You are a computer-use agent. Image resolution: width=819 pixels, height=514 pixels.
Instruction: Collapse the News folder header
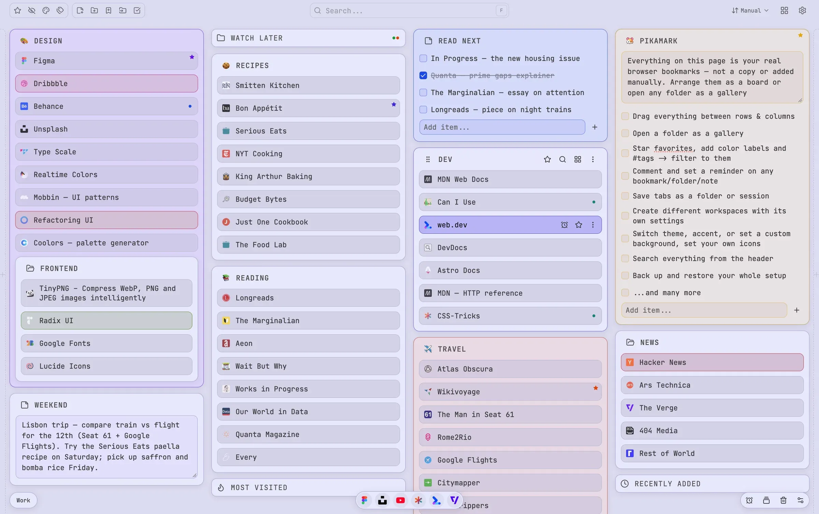point(712,342)
